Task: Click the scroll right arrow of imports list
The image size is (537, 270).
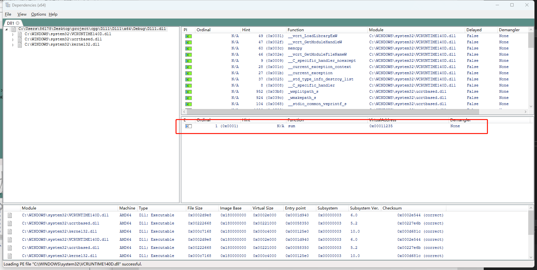Action: point(525,112)
